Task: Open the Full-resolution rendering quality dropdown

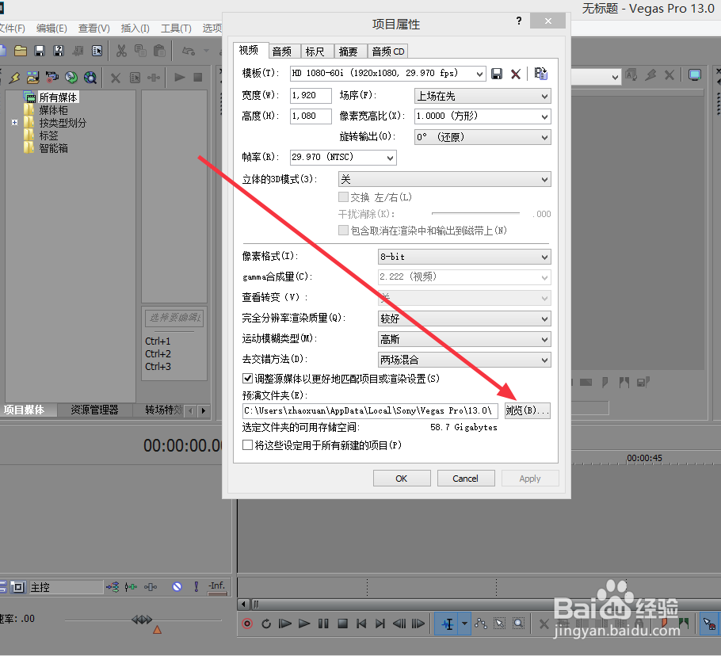Action: [x=464, y=318]
